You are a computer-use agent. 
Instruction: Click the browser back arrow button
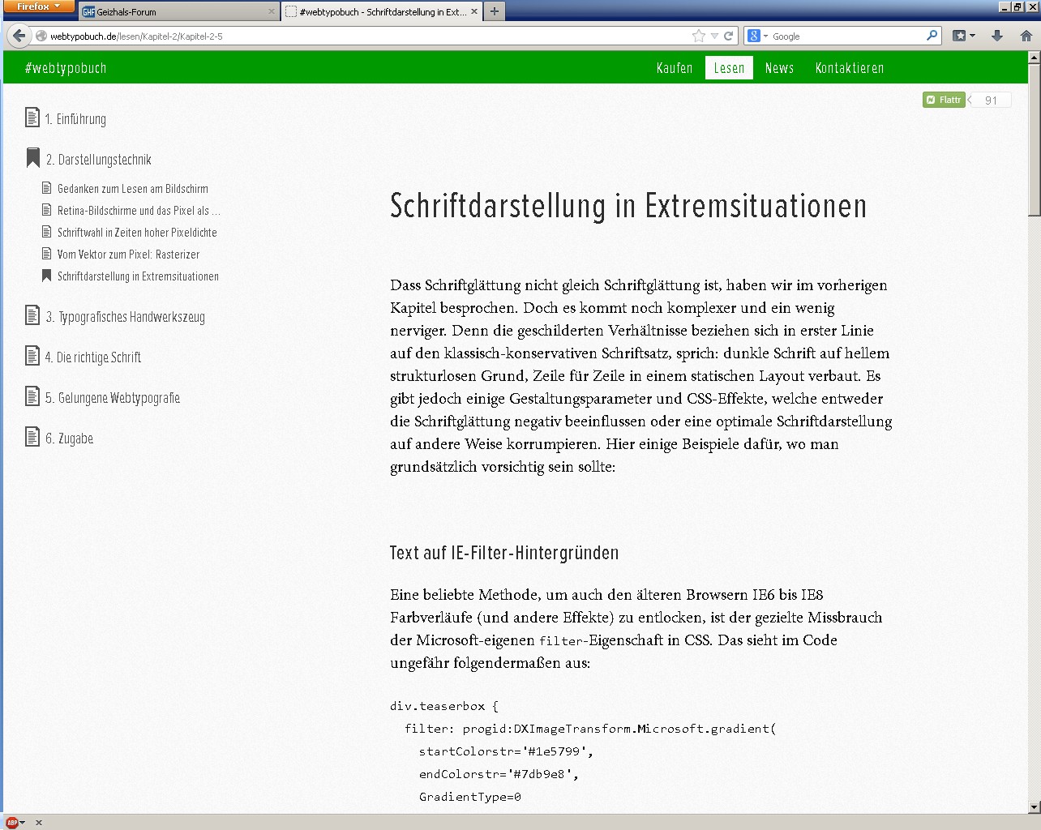click(x=19, y=36)
